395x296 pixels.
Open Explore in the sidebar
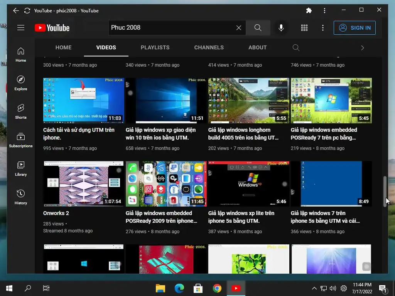tap(21, 83)
